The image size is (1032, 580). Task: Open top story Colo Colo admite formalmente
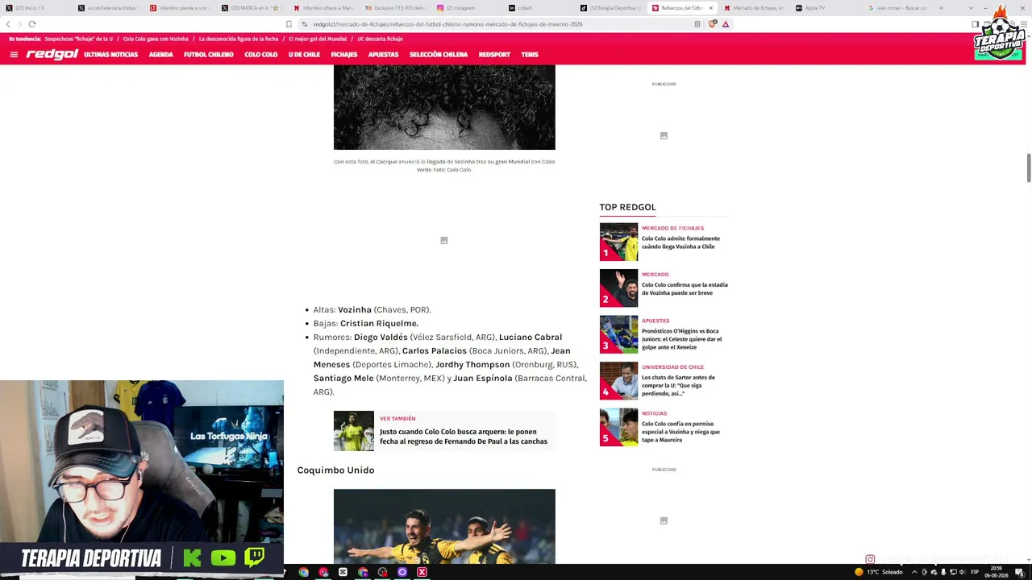click(x=680, y=242)
